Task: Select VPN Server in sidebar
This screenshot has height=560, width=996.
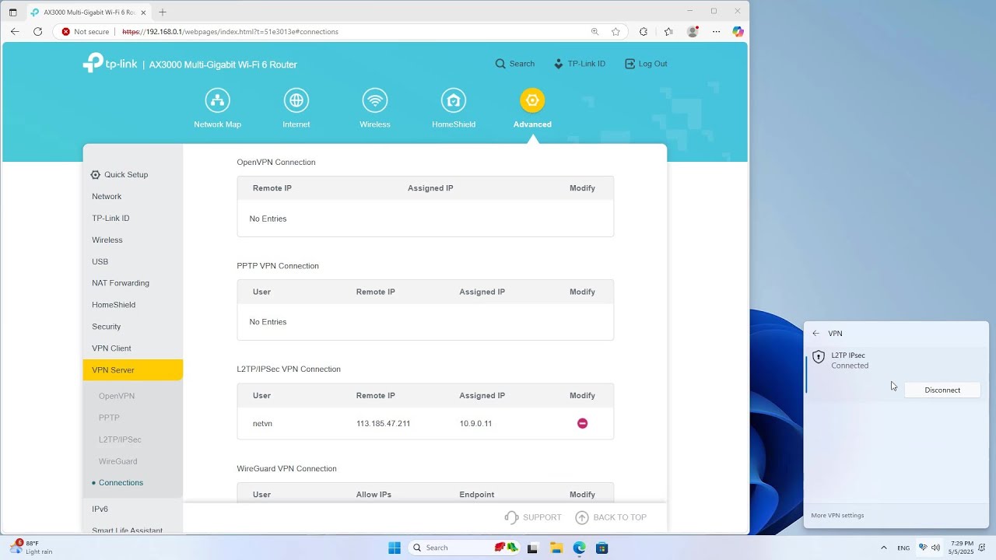Action: (x=133, y=370)
